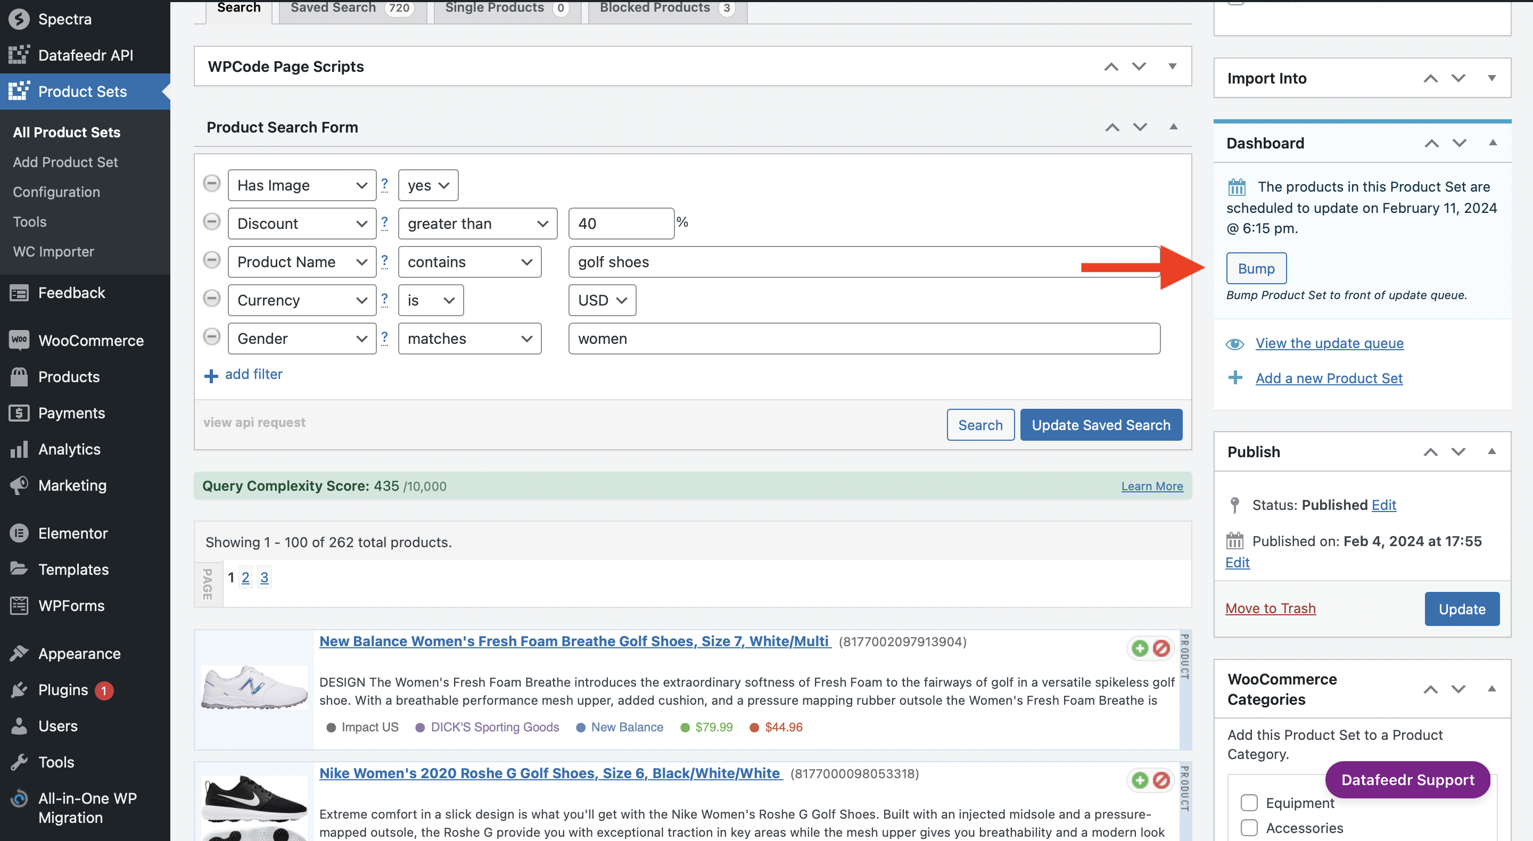Image resolution: width=1533 pixels, height=841 pixels.
Task: Click the Analytics bar chart icon
Action: (x=19, y=449)
